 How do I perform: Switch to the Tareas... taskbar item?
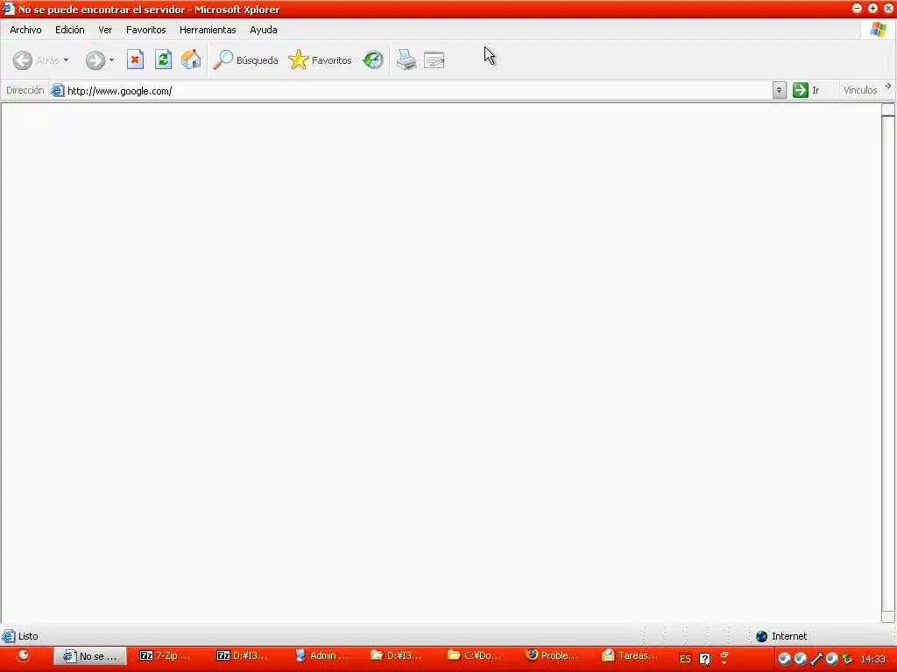click(x=630, y=656)
